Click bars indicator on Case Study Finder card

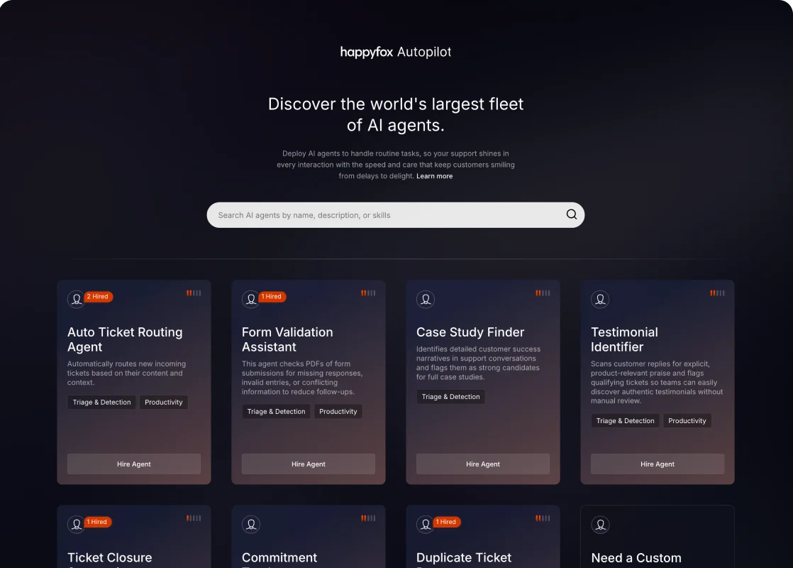pyautogui.click(x=543, y=293)
